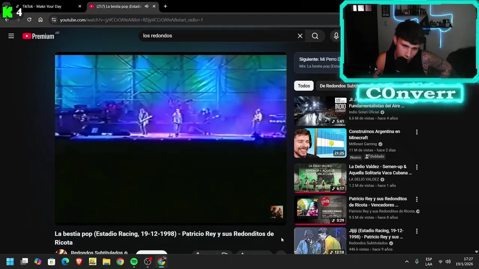Select the 'Todos' filter chip
Image resolution: width=479 pixels, height=269 pixels.
[x=304, y=86]
